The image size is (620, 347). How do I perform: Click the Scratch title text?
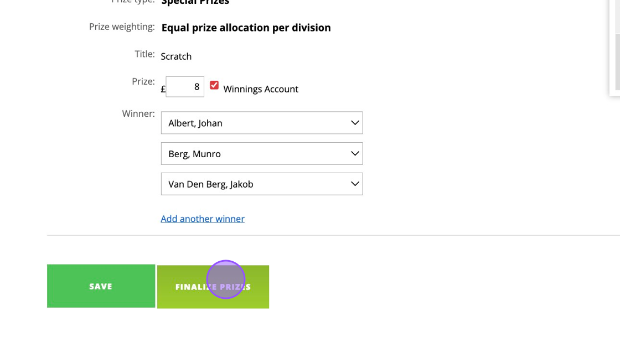[176, 56]
